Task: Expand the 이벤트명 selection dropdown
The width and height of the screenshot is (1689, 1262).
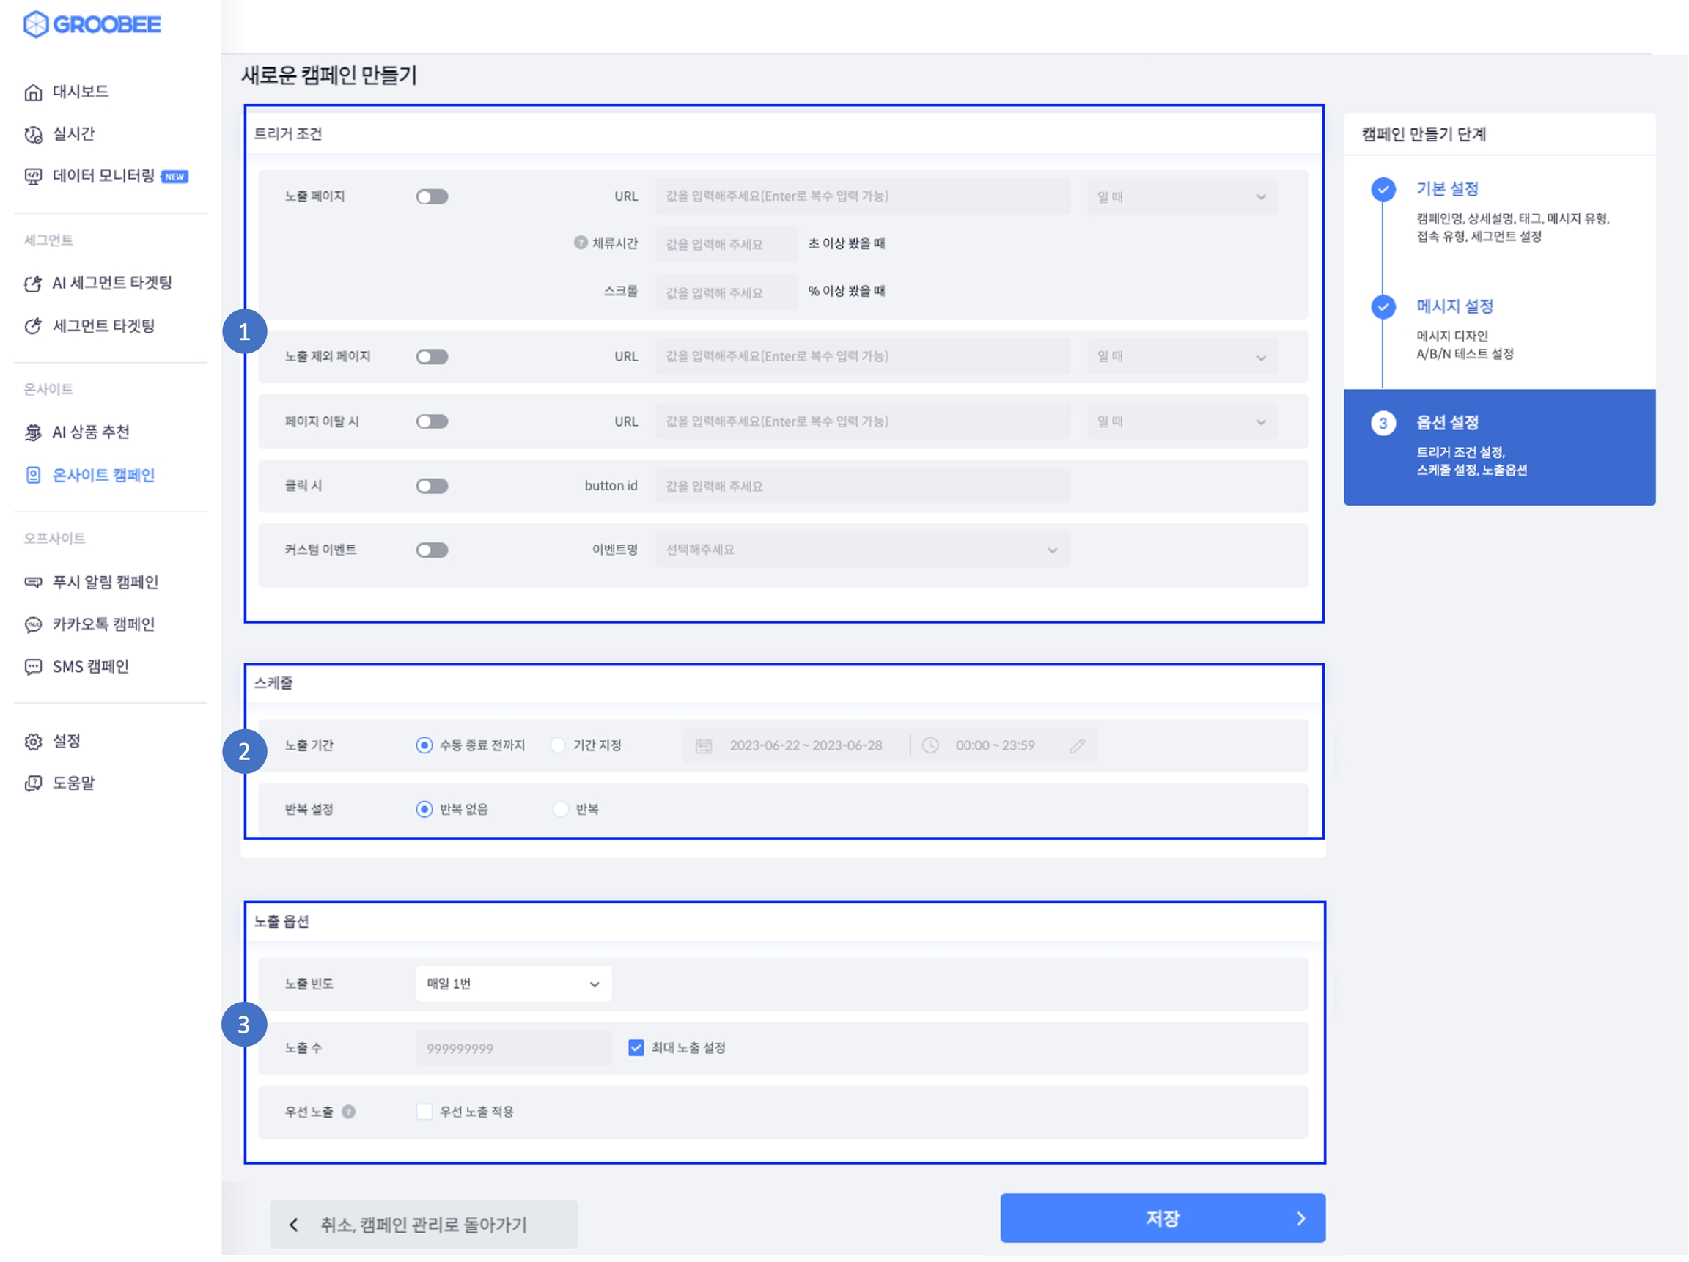Action: coord(862,550)
